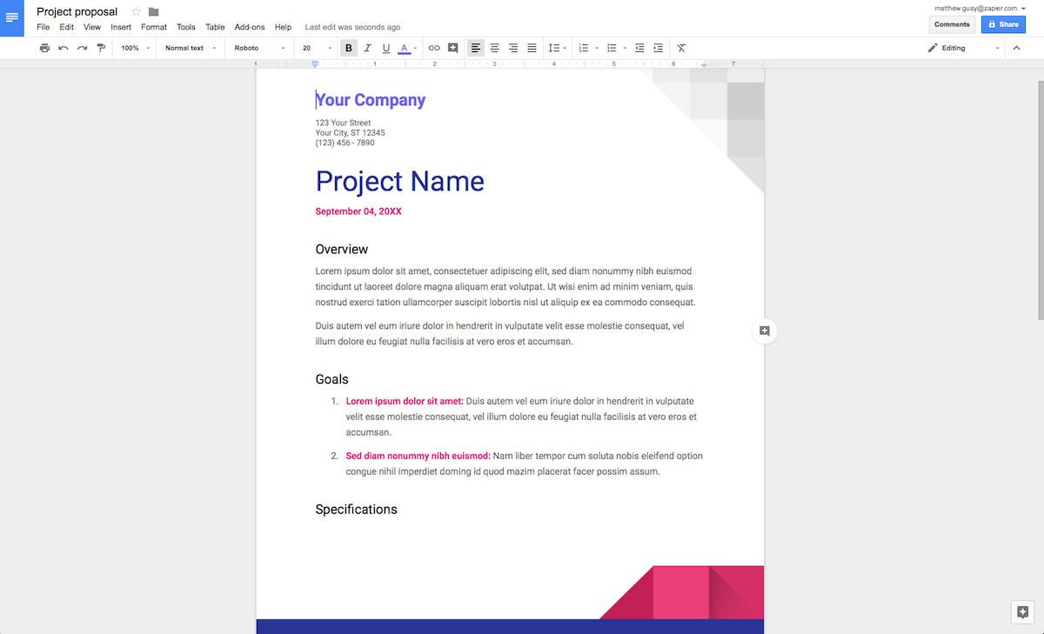Star the Project proposal document
This screenshot has height=634, width=1044.
[x=136, y=11]
